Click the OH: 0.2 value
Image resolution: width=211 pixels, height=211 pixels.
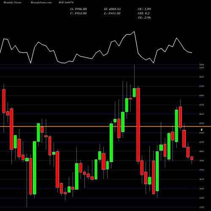pyautogui.click(x=143, y=14)
